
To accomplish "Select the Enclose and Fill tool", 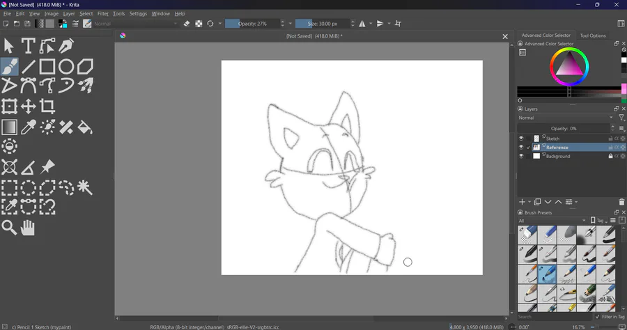I will click(x=9, y=146).
